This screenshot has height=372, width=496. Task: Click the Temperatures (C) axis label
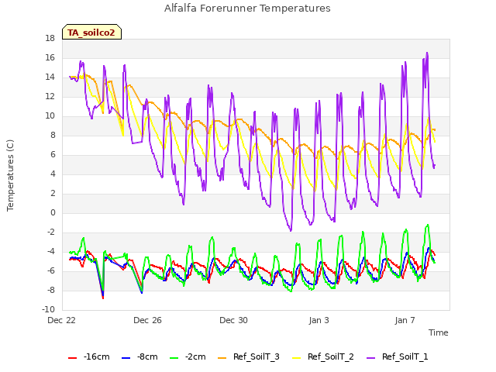tap(10, 175)
